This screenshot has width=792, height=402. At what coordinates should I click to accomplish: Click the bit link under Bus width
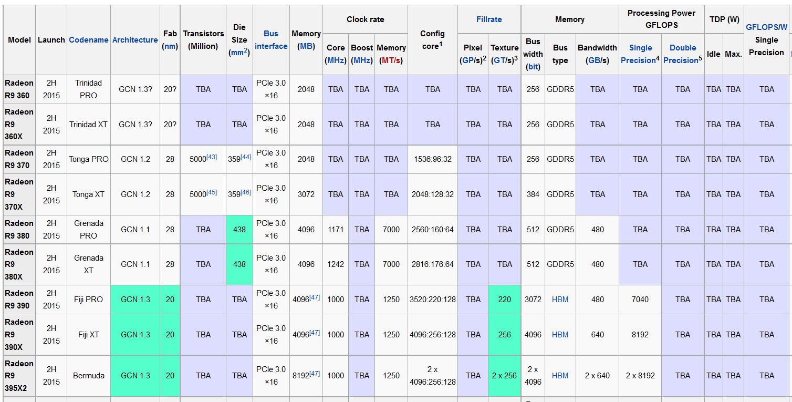(533, 67)
